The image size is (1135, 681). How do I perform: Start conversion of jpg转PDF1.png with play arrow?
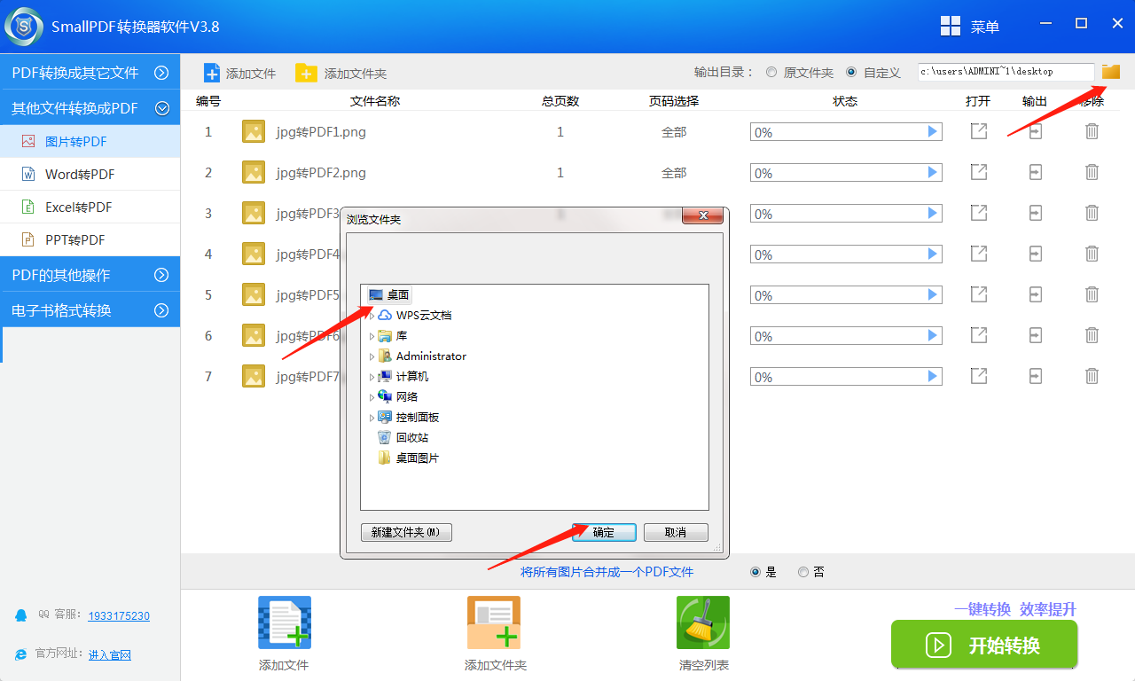tap(932, 131)
